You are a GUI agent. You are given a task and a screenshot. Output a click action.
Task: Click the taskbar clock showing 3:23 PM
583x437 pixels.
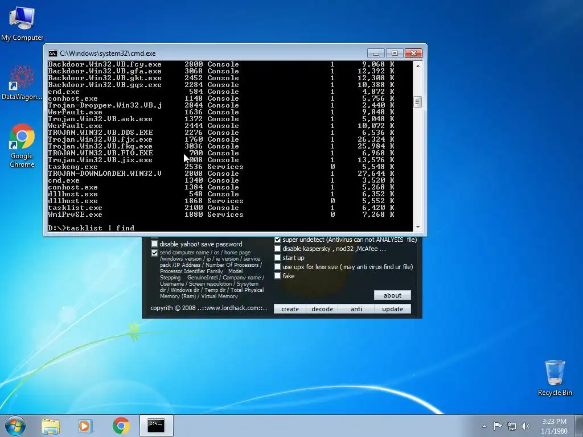coord(554,426)
